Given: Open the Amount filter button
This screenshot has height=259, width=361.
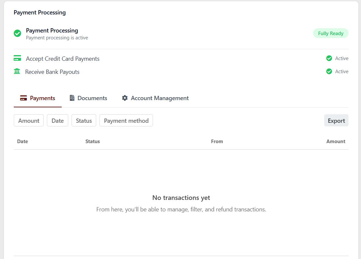Looking at the screenshot, I should tap(29, 120).
